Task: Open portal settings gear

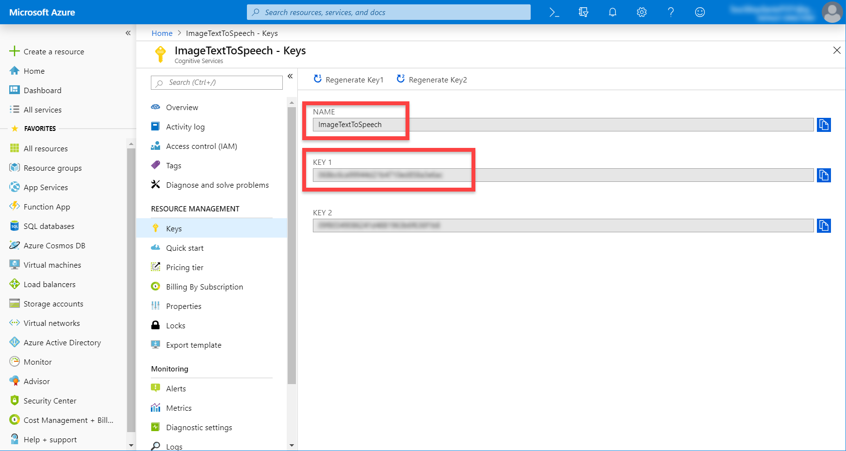Action: [642, 12]
